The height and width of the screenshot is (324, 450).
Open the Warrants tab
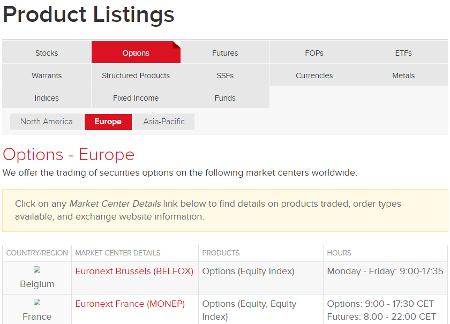pos(47,75)
